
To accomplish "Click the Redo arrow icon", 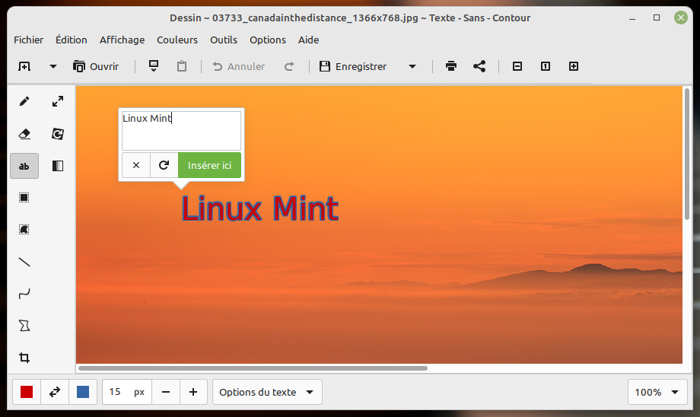I will click(x=289, y=66).
